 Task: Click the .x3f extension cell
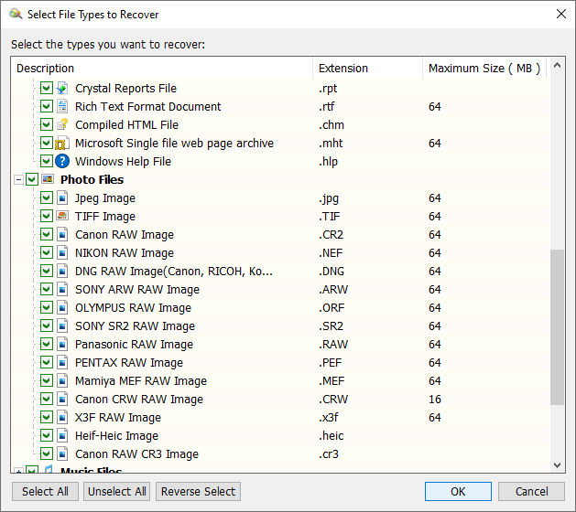[x=328, y=418]
